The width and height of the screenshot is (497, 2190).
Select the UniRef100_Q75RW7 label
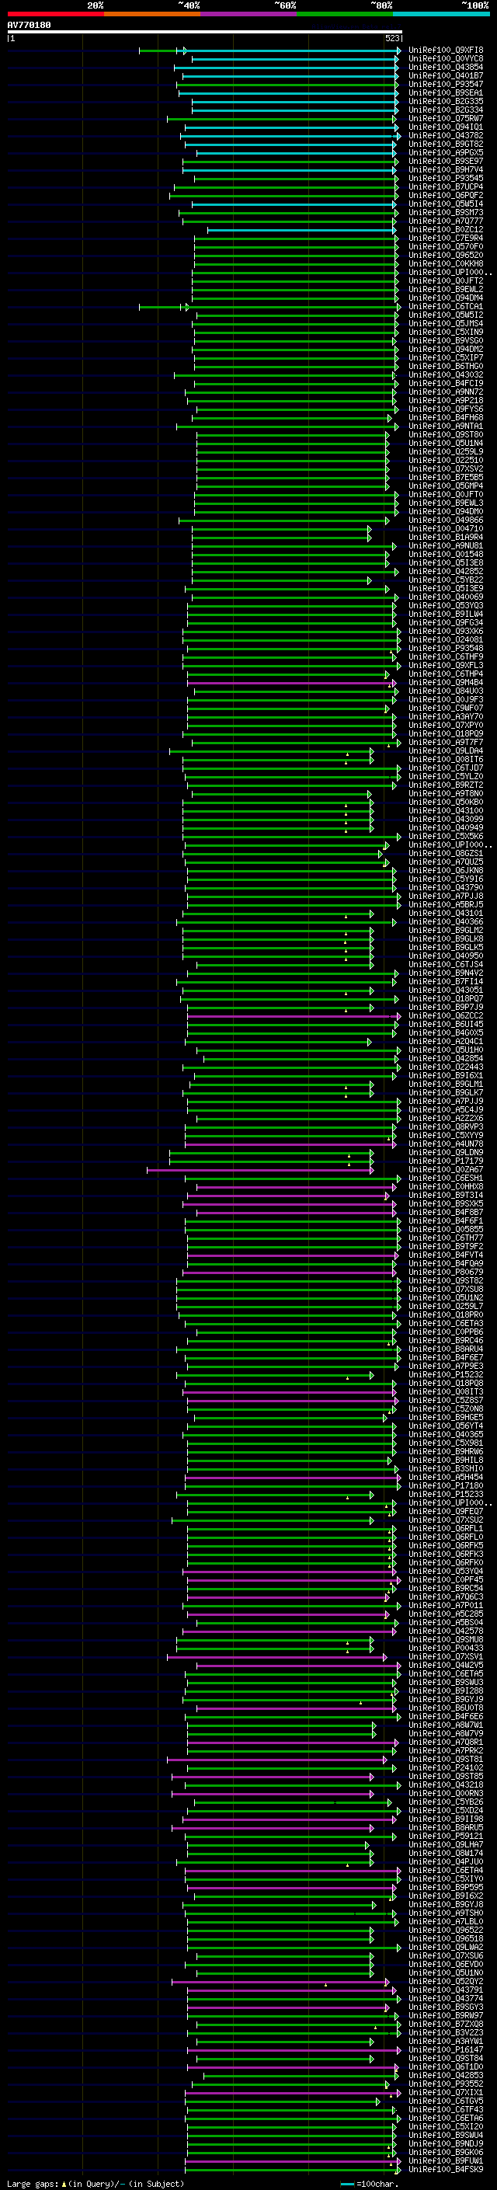tap(445, 118)
